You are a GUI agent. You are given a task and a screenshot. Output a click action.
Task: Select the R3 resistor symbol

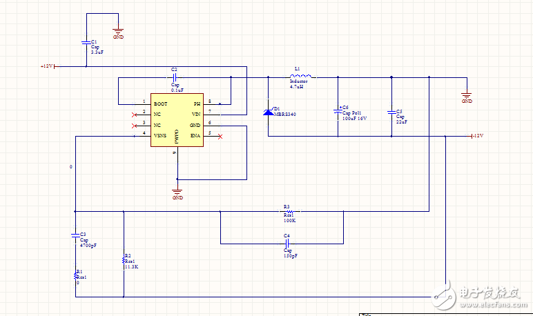tap(289, 211)
